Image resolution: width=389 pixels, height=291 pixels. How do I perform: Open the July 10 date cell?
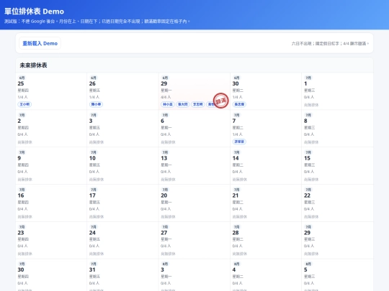pyautogui.click(x=122, y=166)
